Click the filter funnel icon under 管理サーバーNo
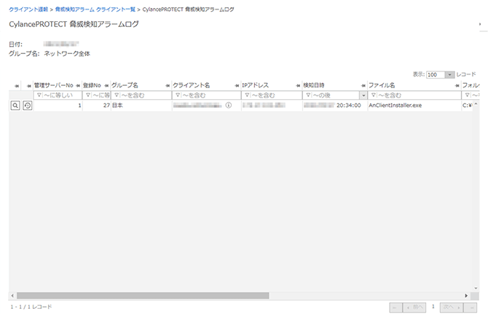The image size is (488, 314). click(x=39, y=95)
